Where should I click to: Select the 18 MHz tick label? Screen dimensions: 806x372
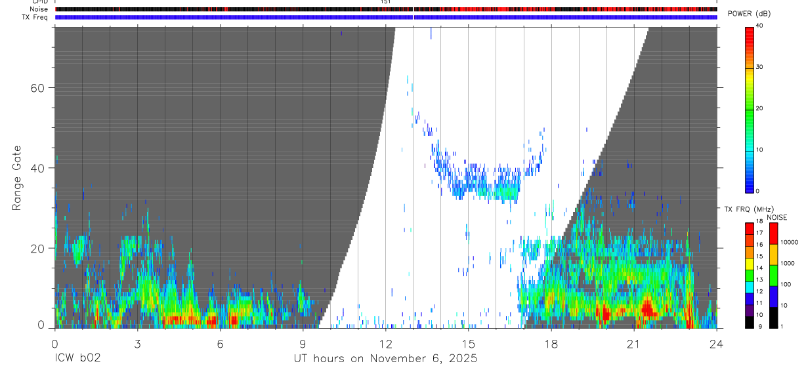click(759, 222)
